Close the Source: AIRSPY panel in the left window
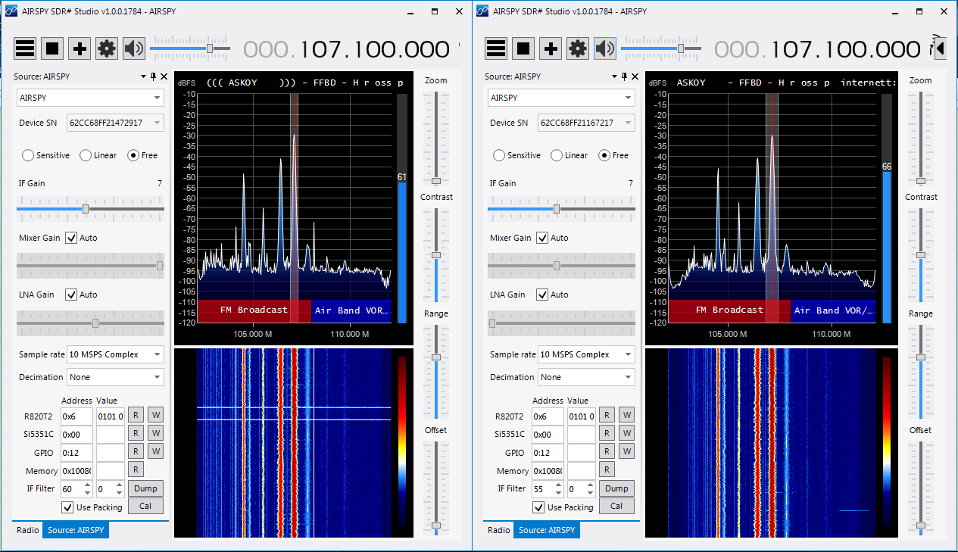958x552 pixels. [164, 76]
